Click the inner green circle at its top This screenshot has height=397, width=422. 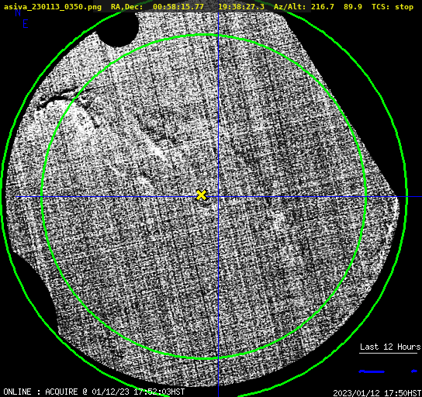[x=207, y=35]
